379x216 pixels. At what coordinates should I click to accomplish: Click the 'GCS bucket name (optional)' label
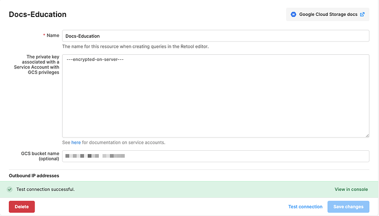tap(40, 156)
